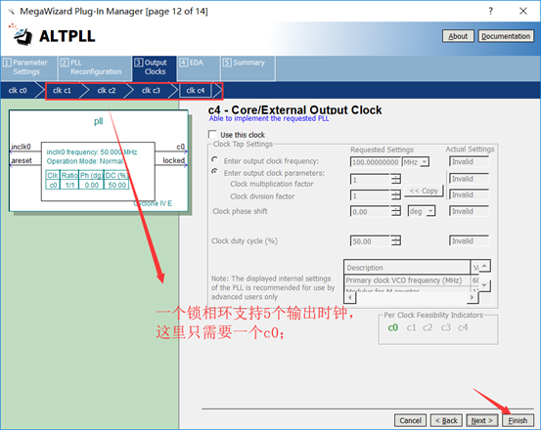Click the c4 feasibility indicator
This screenshot has height=430, width=541.
pos(463,327)
